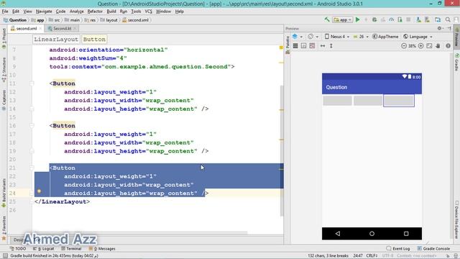
Task: Select the first button in the layout preview
Action: click(x=337, y=101)
